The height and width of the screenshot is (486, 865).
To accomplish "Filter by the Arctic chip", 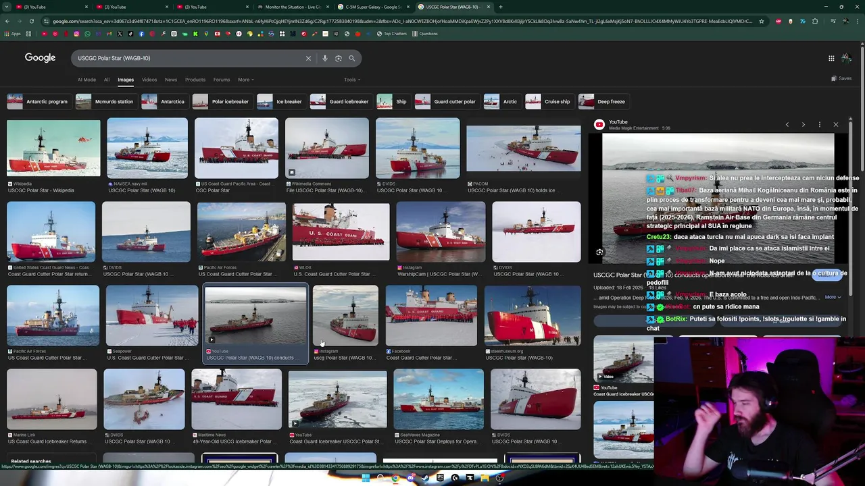I will [501, 101].
